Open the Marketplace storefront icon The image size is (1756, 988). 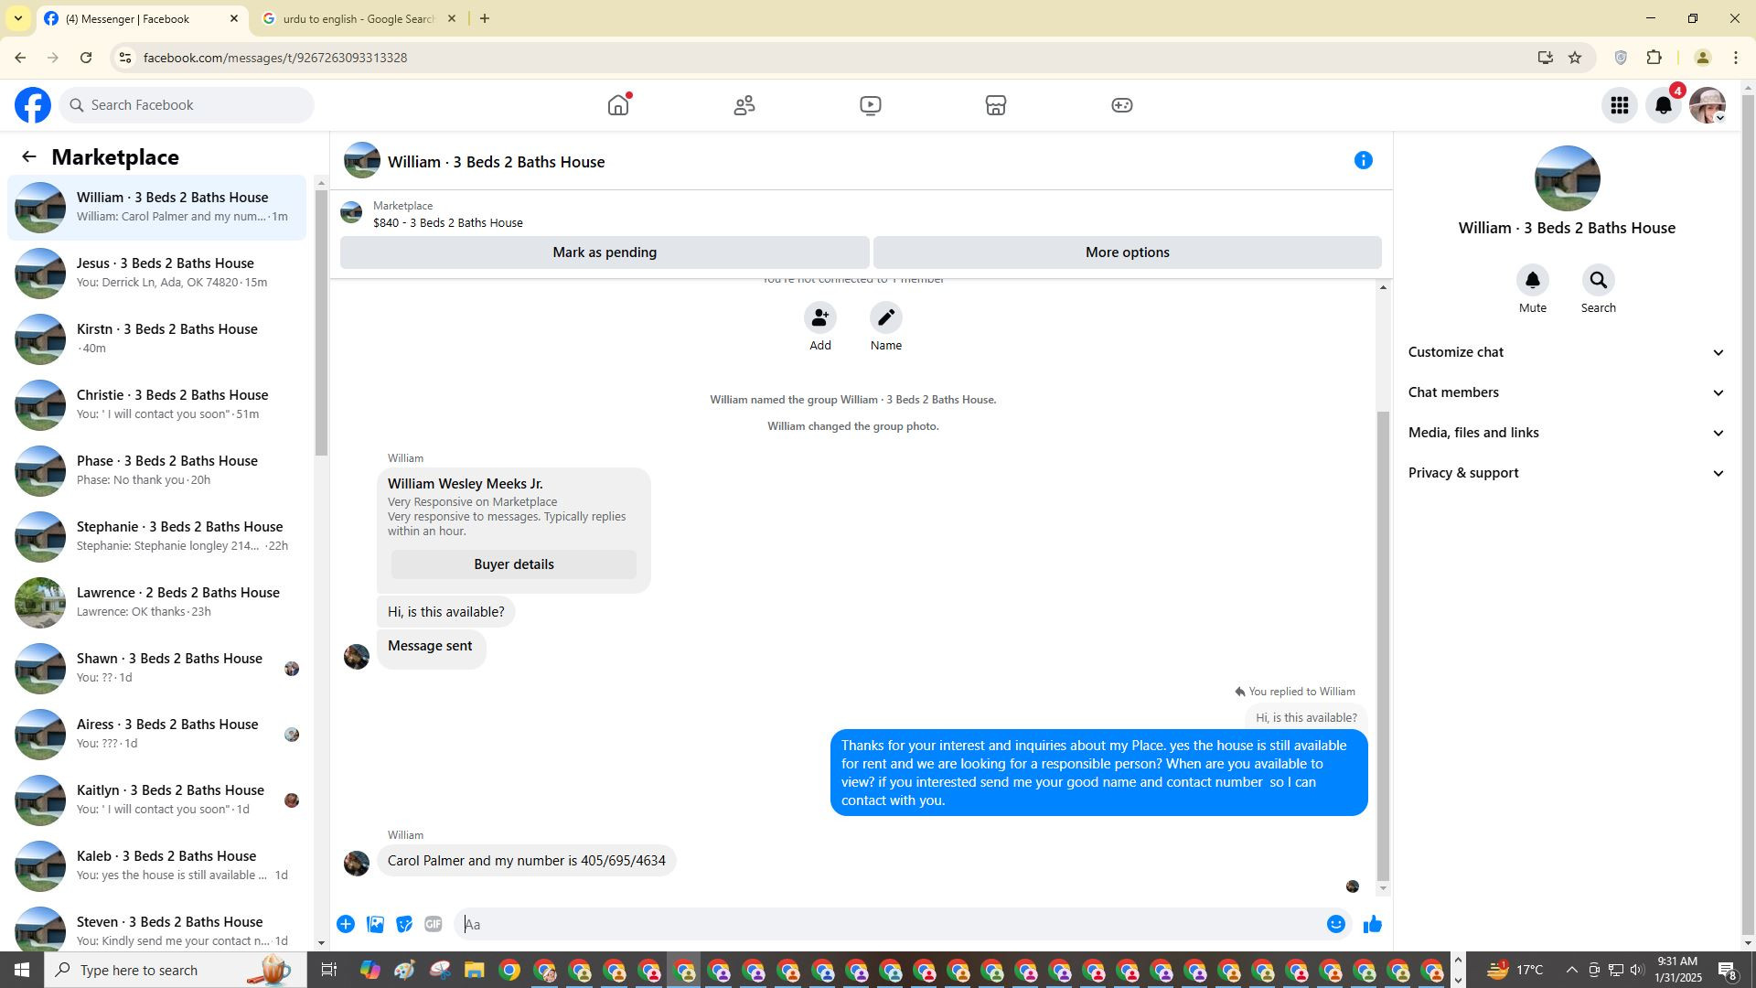pyautogui.click(x=996, y=105)
